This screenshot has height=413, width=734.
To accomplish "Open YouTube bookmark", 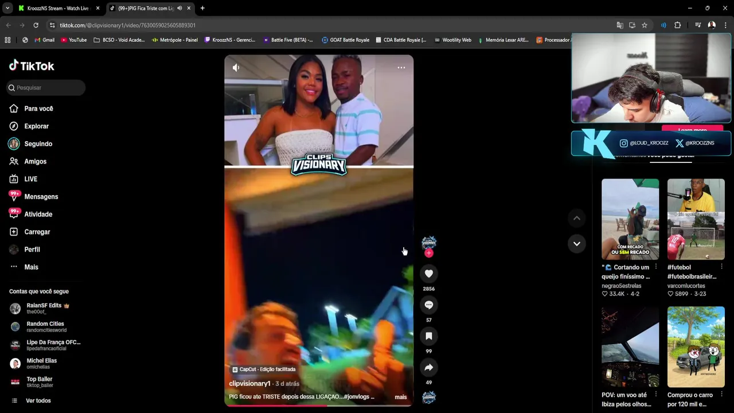I will [x=74, y=40].
